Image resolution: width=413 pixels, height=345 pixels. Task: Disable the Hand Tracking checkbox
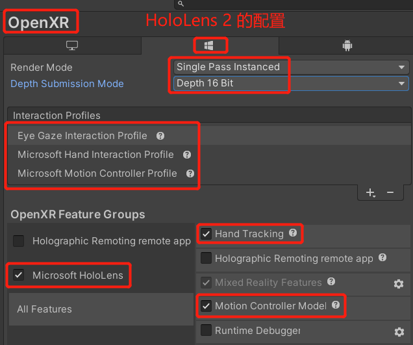pyautogui.click(x=206, y=234)
